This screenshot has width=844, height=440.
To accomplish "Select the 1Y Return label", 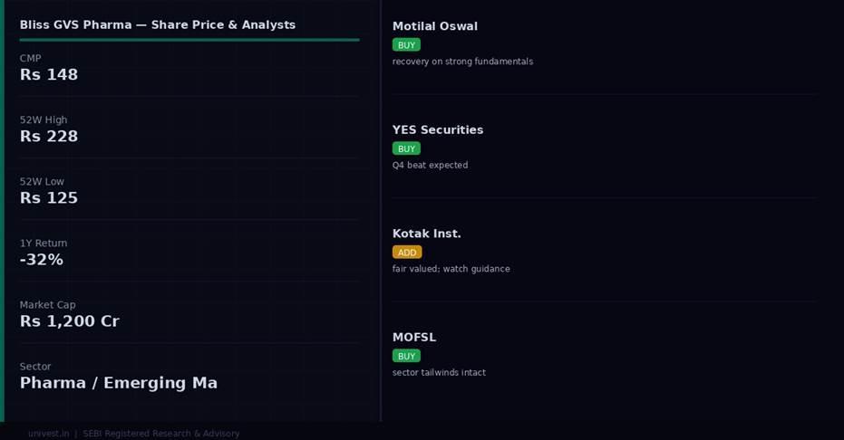I will click(44, 243).
